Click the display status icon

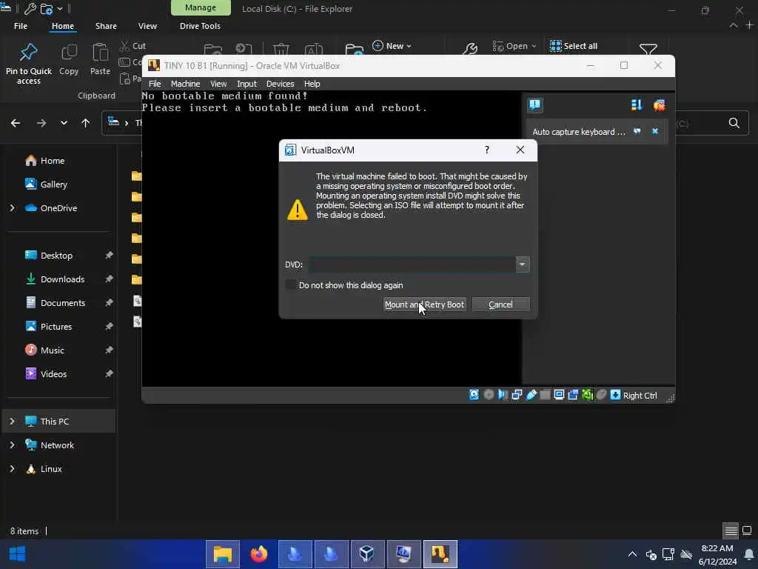click(560, 395)
